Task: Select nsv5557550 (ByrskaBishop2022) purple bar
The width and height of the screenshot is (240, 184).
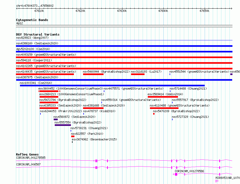Action: 63,125
